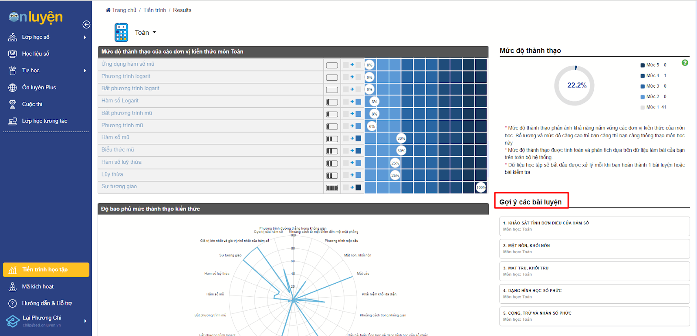
Task: Open Cuộc thi menu item
Action: [46, 104]
